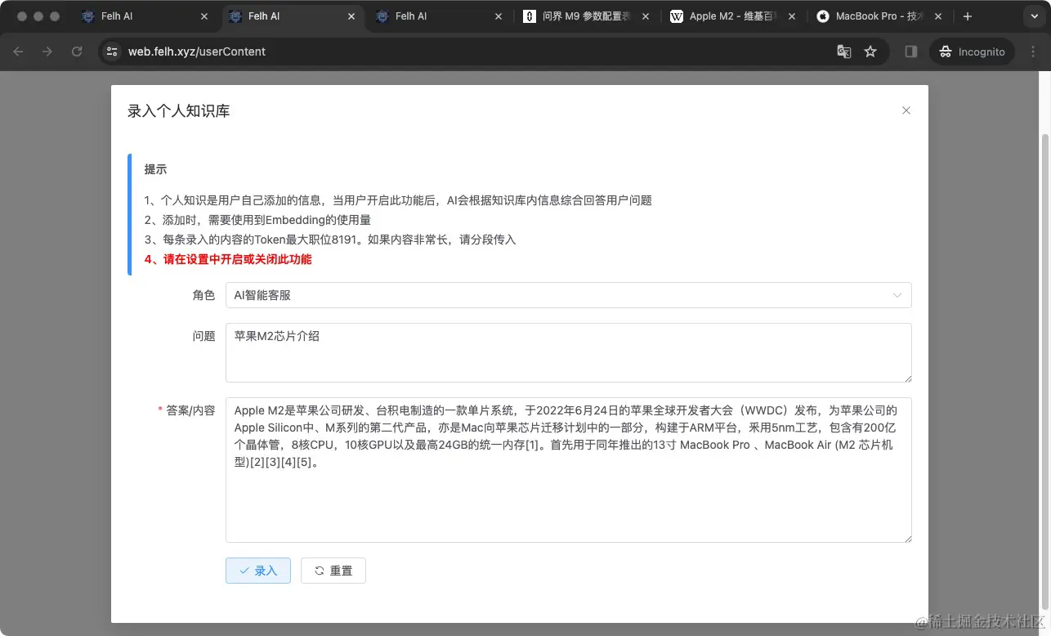The image size is (1051, 636).
Task: Click the dialog title 录入个人知识库
Action: (179, 111)
